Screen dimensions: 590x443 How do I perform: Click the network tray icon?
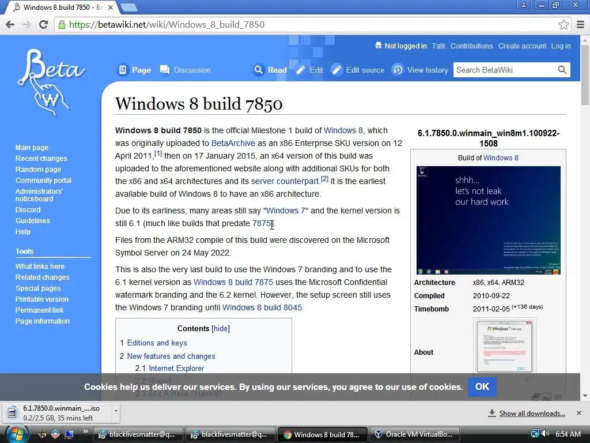535,434
